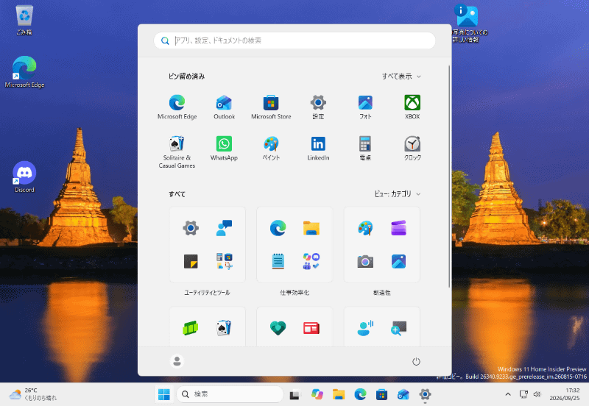
Task: Open the Magnifier icon
Action: 398,328
